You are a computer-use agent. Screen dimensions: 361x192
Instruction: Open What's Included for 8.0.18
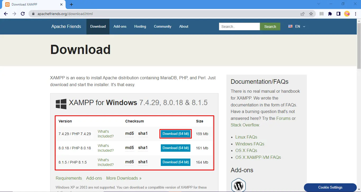[x=106, y=148]
